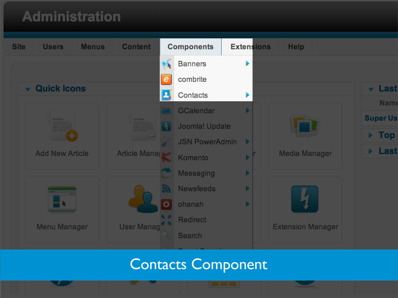Open the GCalendar submenu arrow
The width and height of the screenshot is (398, 298).
click(x=247, y=110)
